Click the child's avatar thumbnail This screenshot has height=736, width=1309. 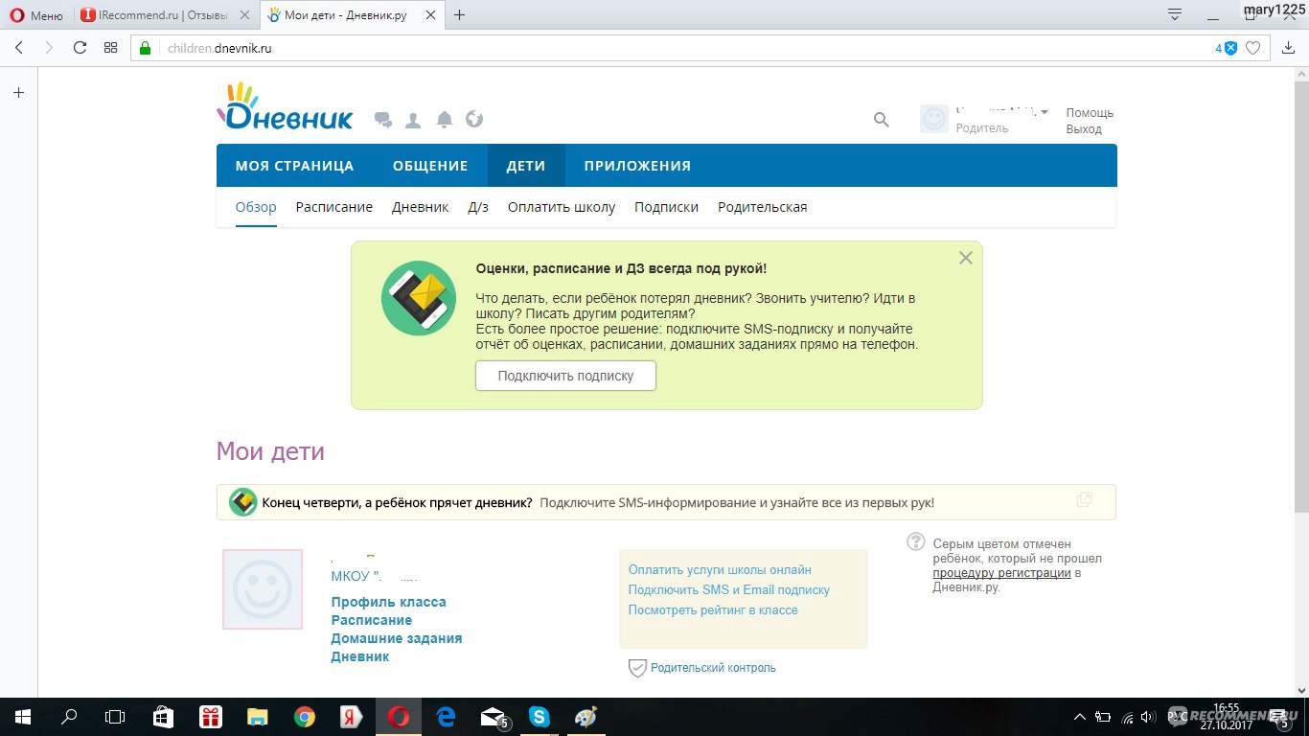click(x=263, y=589)
